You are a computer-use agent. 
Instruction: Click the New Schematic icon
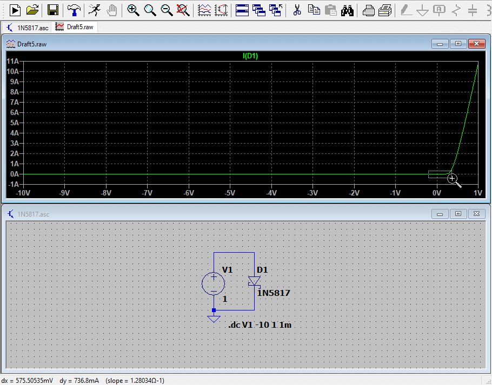(x=15, y=10)
